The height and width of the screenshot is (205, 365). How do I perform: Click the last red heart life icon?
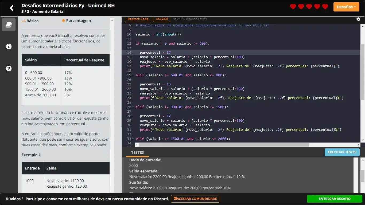(x=325, y=7)
